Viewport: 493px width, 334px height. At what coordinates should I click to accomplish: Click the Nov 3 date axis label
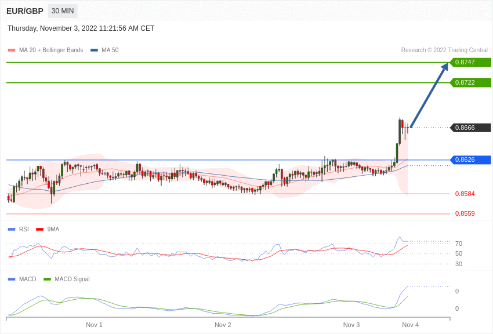tap(351, 325)
